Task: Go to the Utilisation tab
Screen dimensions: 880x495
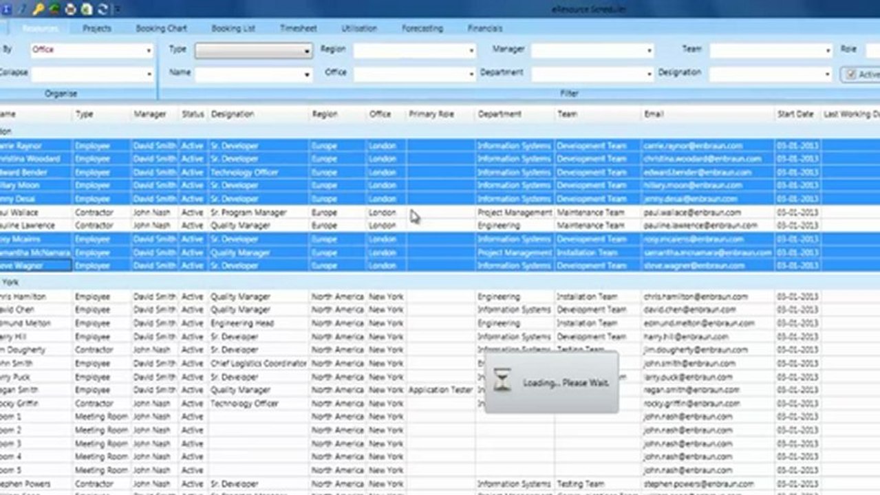Action: 359,28
